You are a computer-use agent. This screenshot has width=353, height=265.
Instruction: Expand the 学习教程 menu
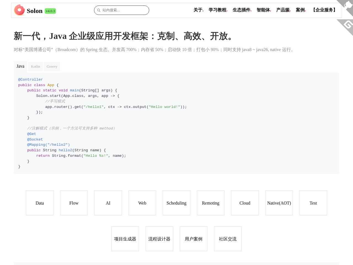(218, 10)
